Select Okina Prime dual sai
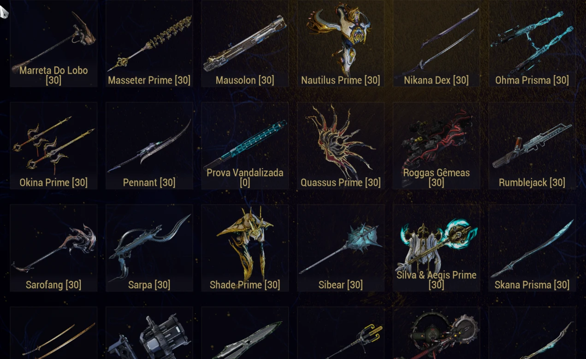The width and height of the screenshot is (586, 359). [53, 146]
